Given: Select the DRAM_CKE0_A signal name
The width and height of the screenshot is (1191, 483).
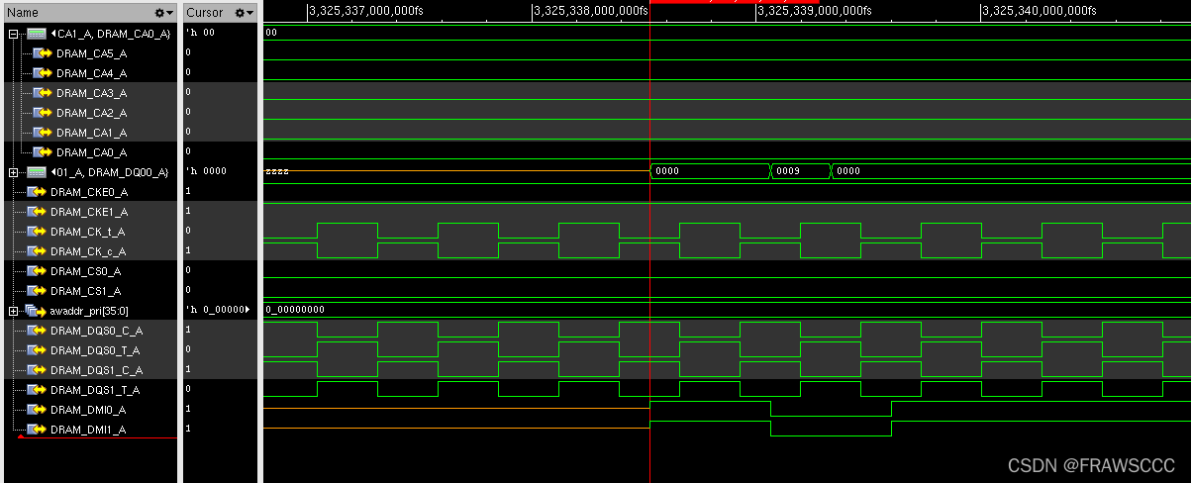Looking at the screenshot, I should [89, 192].
